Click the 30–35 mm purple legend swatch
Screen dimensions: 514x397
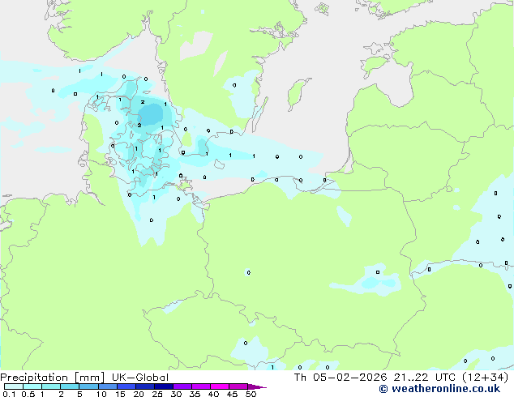pos(182,386)
